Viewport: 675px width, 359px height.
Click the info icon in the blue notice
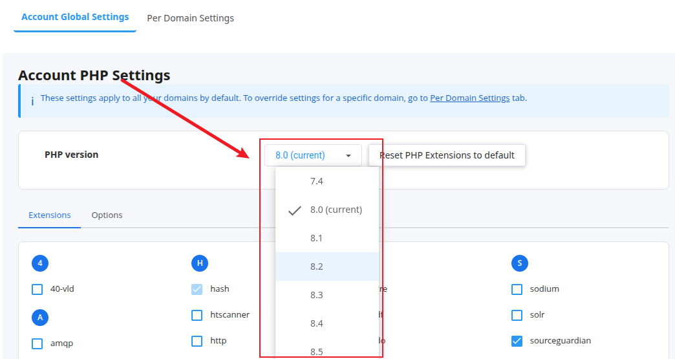(32, 101)
